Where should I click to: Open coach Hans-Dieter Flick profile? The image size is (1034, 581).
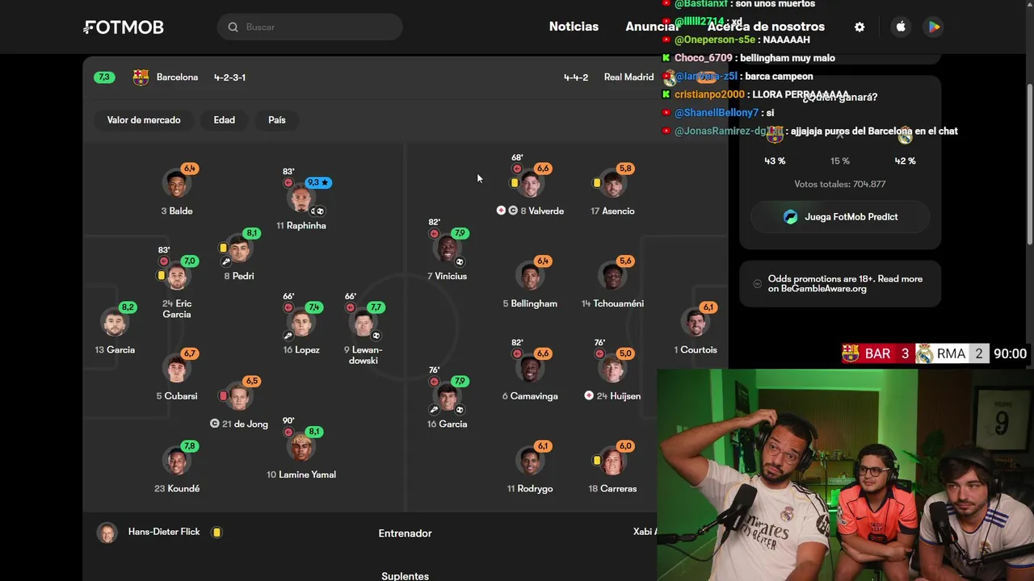point(148,533)
